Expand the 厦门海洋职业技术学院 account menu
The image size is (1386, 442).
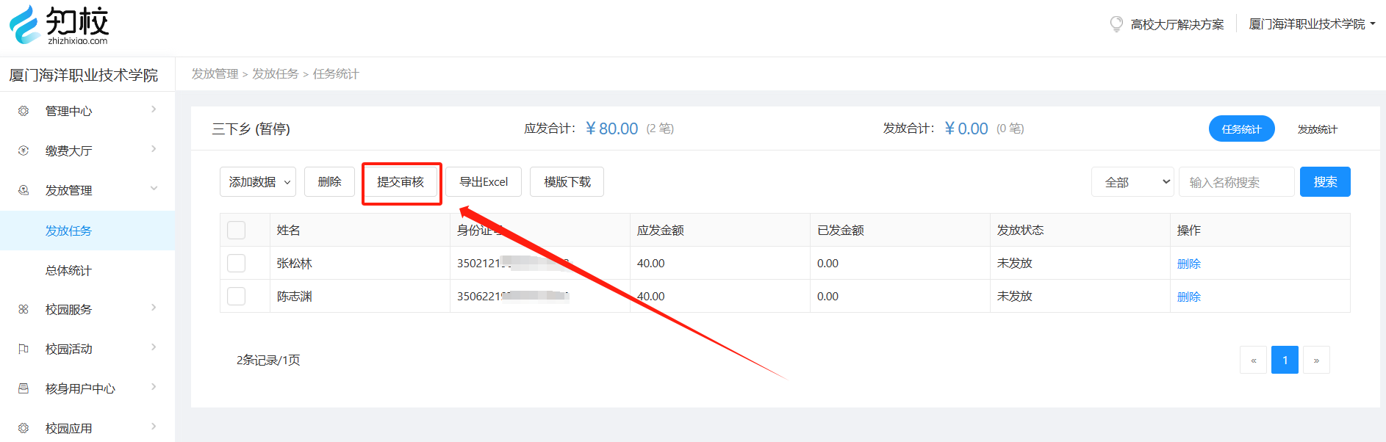point(1311,24)
